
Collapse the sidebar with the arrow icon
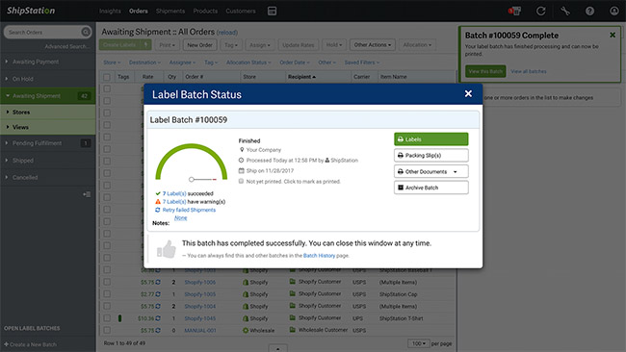[87, 194]
